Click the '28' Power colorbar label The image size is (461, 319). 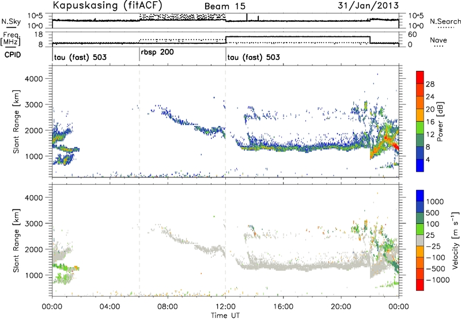click(430, 84)
